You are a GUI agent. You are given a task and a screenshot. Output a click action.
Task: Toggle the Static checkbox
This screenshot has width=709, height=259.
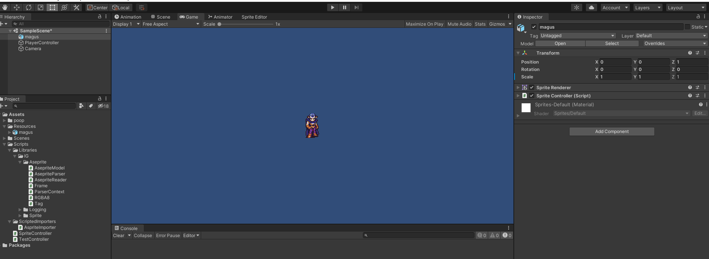tap(687, 27)
